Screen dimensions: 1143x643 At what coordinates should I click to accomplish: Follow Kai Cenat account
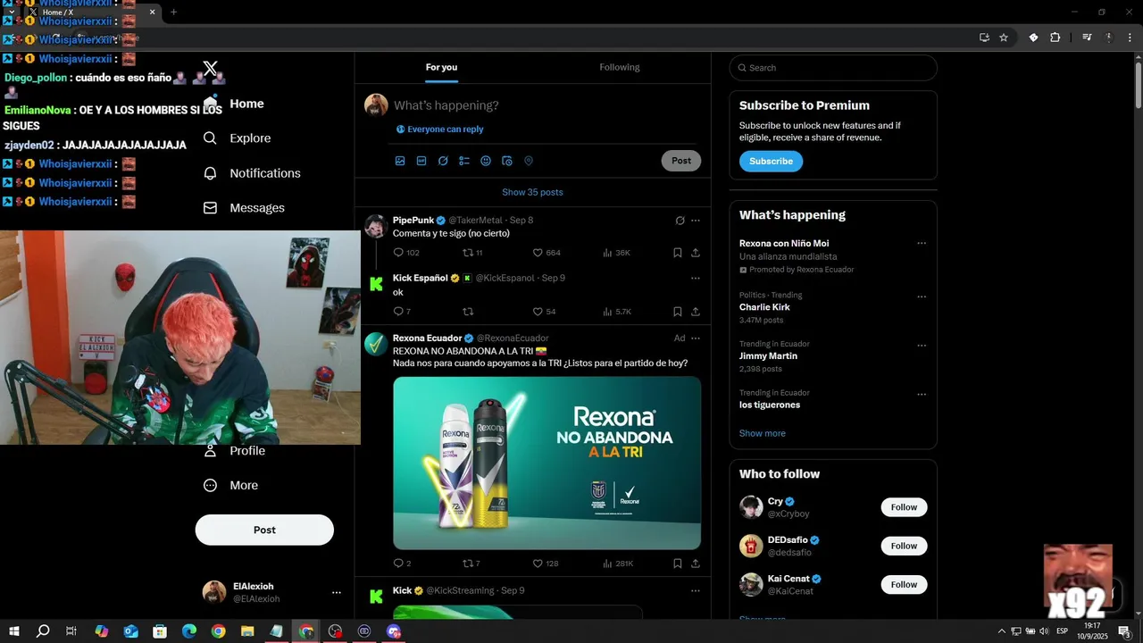pos(904,585)
